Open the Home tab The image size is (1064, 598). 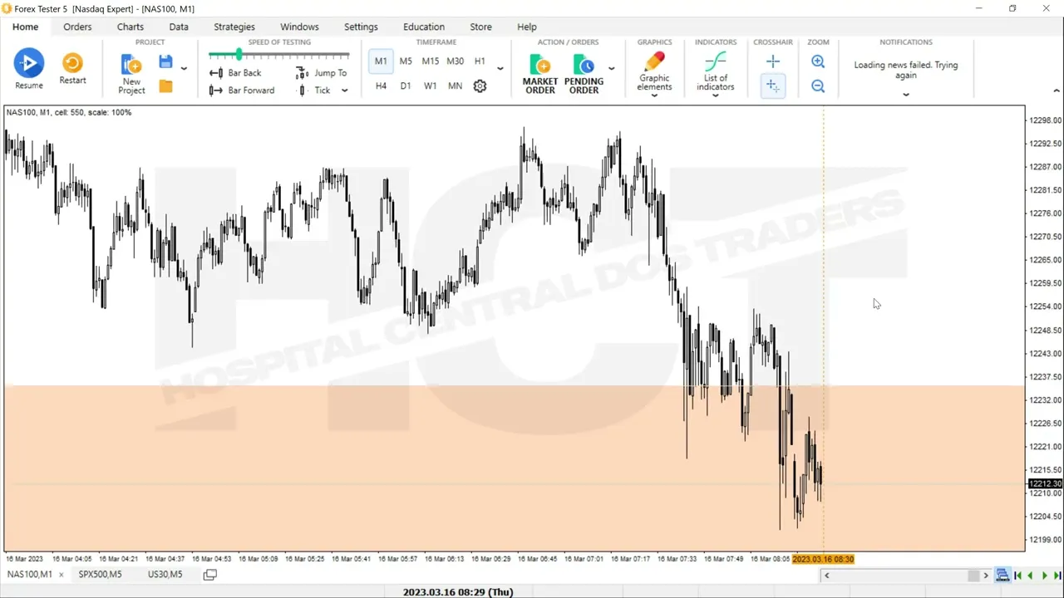[25, 27]
